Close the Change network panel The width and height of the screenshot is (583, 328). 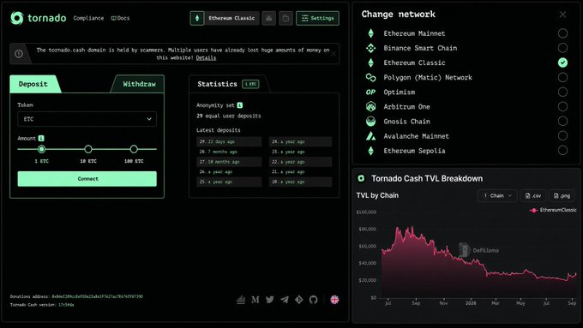coord(562,15)
